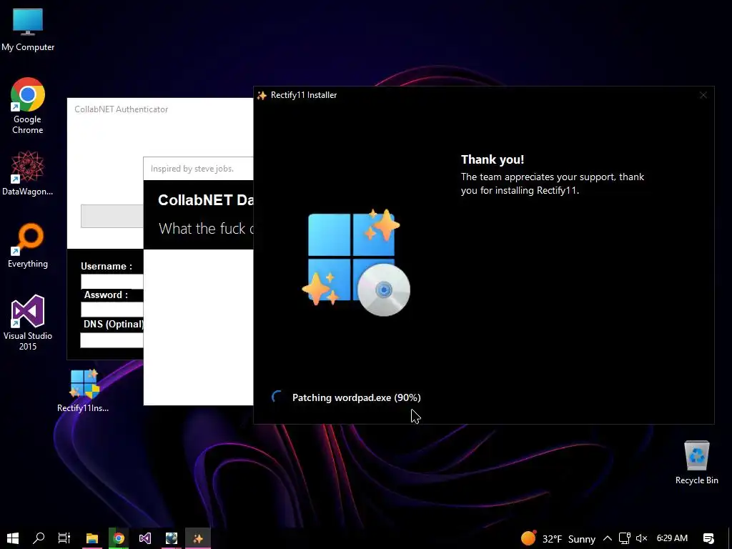Launch Visual Studio 2015 from the desktop

click(28, 322)
